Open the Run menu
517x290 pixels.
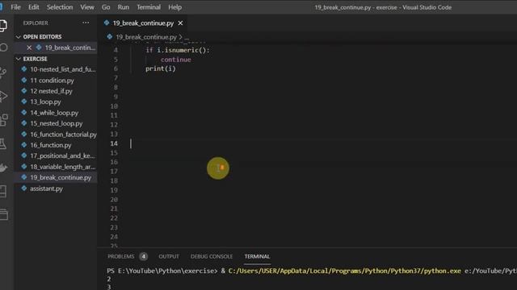(124, 7)
